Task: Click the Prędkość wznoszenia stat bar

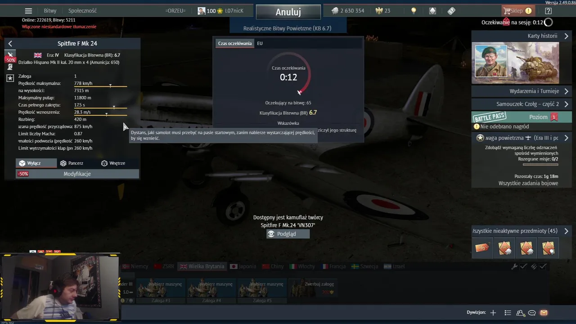Action: point(100,114)
